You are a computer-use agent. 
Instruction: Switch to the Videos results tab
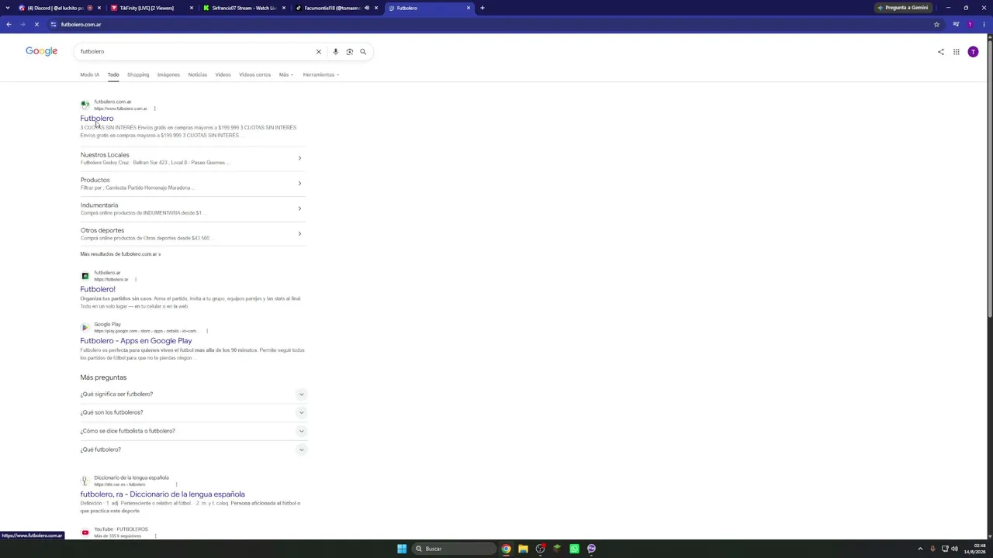tap(223, 74)
